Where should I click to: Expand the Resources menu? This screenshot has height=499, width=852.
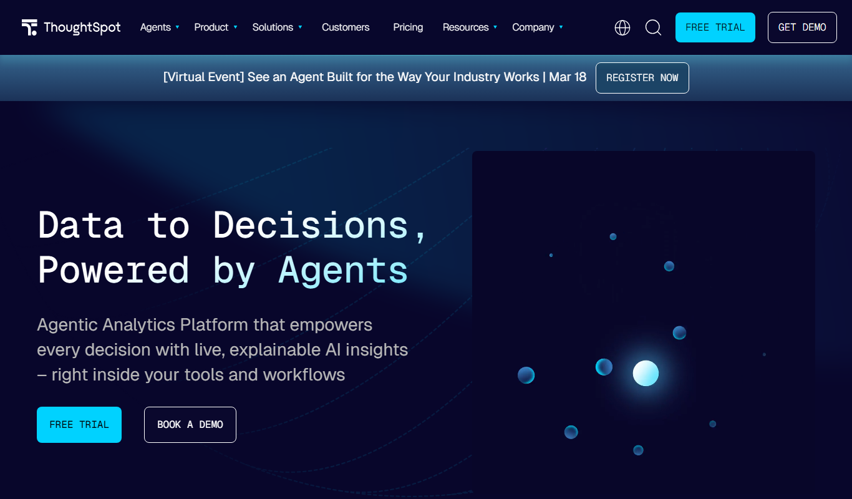(x=470, y=27)
